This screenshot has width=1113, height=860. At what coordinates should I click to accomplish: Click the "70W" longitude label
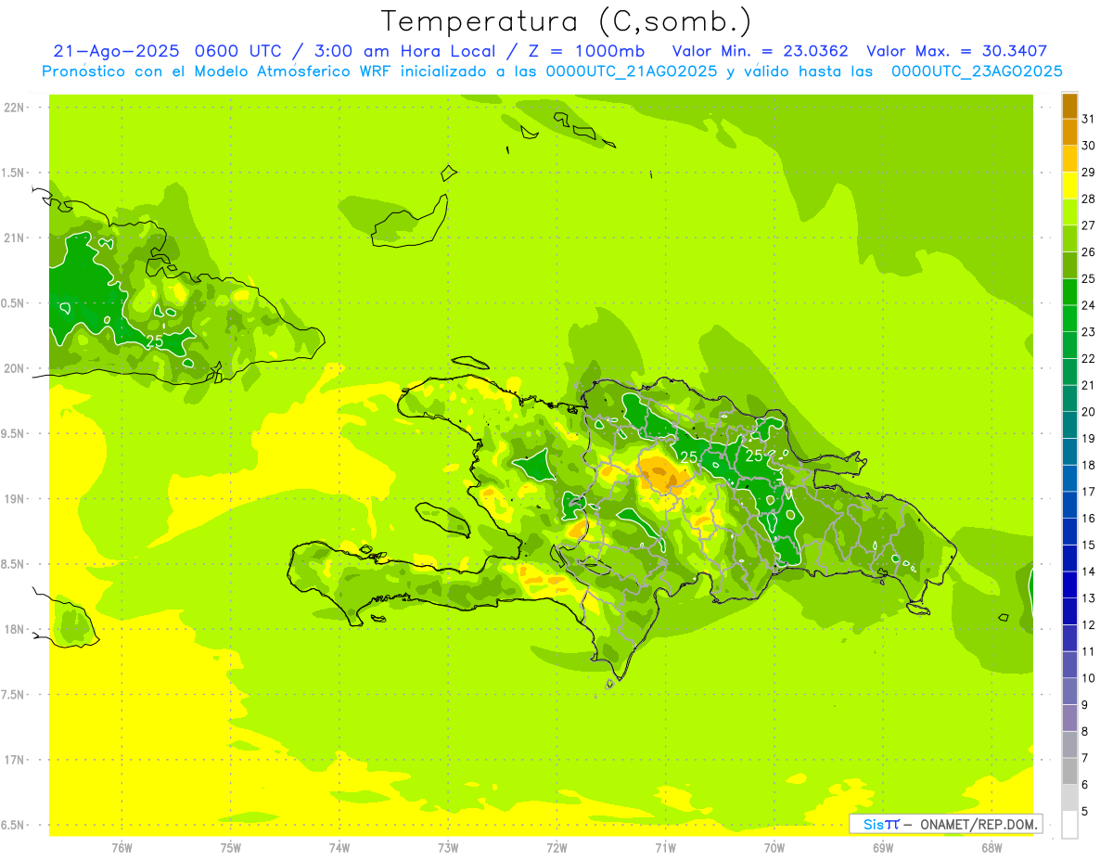774,848
